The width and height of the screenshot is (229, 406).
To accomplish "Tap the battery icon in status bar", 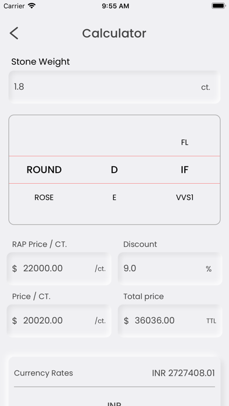I will coord(218,6).
